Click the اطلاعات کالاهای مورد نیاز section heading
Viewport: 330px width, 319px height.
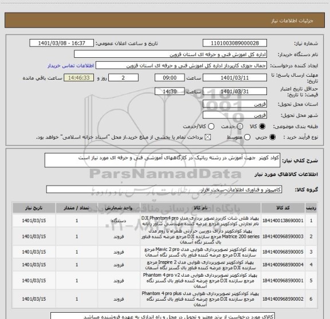point(286,175)
